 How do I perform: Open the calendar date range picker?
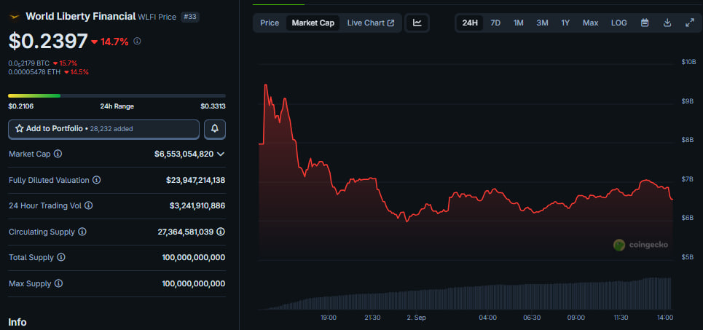645,23
